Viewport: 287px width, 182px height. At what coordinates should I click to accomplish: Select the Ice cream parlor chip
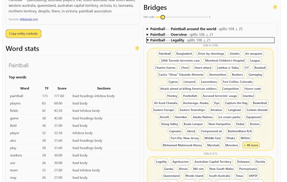pyautogui.click(x=229, y=117)
